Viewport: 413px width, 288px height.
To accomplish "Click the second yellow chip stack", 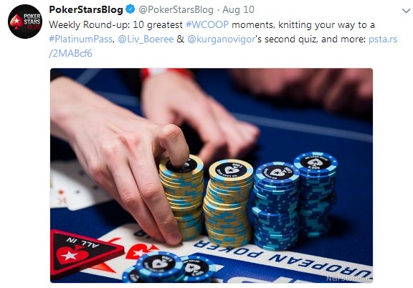I will coord(228,203).
